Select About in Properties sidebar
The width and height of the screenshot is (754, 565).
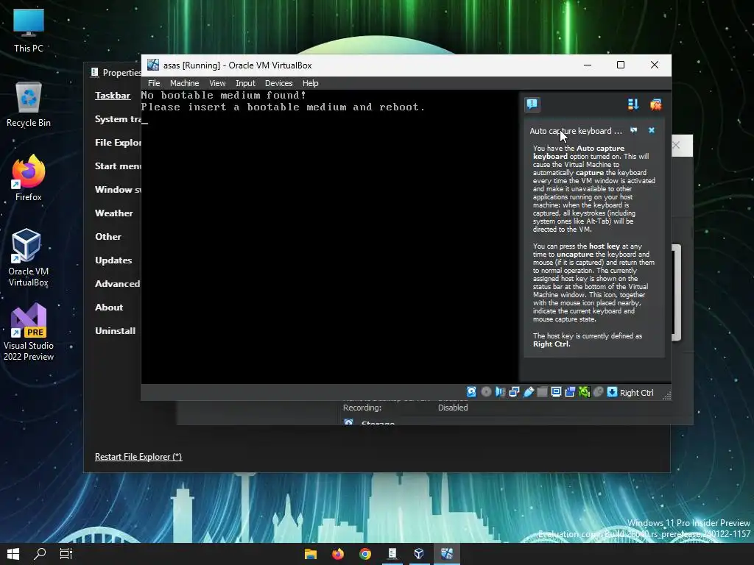[x=109, y=307]
